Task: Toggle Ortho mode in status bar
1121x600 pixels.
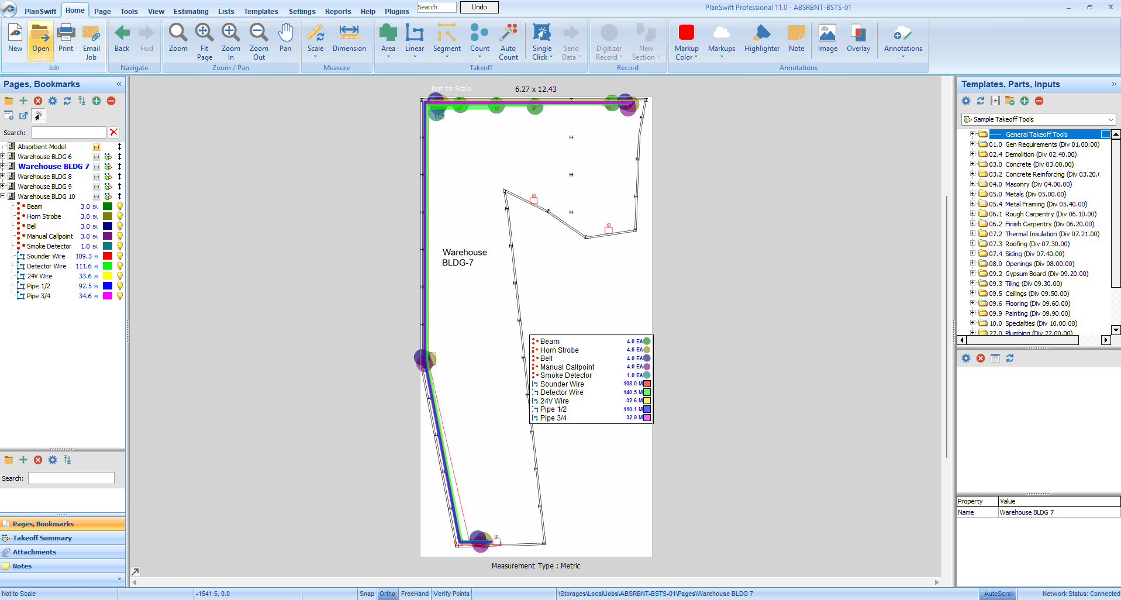Action: [387, 594]
